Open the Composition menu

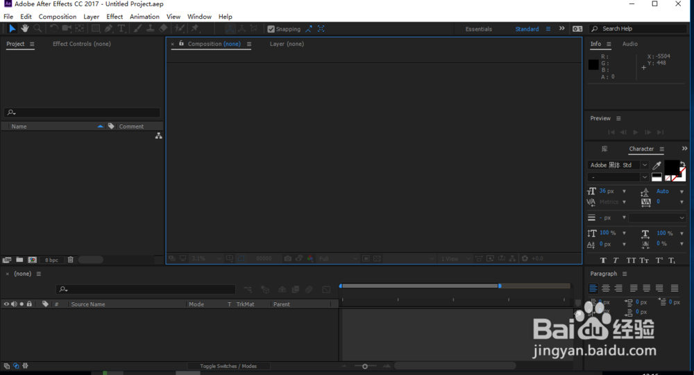point(57,17)
